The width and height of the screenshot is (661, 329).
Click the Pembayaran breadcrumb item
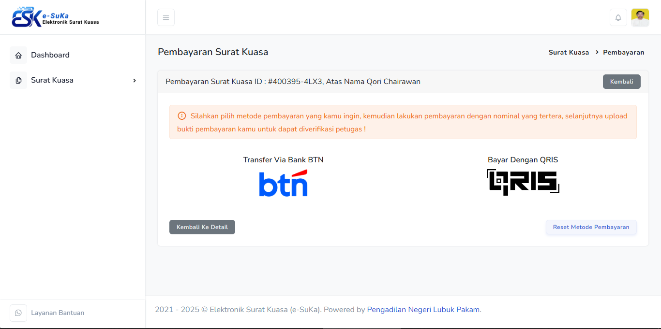623,52
